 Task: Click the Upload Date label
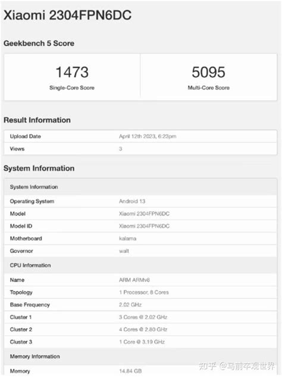click(26, 136)
